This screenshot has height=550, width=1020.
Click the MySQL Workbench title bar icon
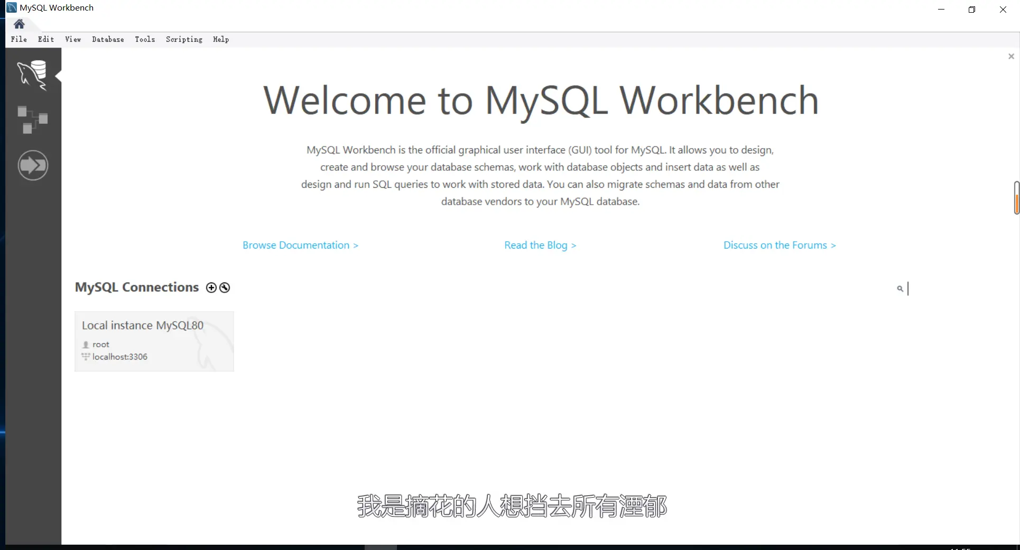click(11, 7)
